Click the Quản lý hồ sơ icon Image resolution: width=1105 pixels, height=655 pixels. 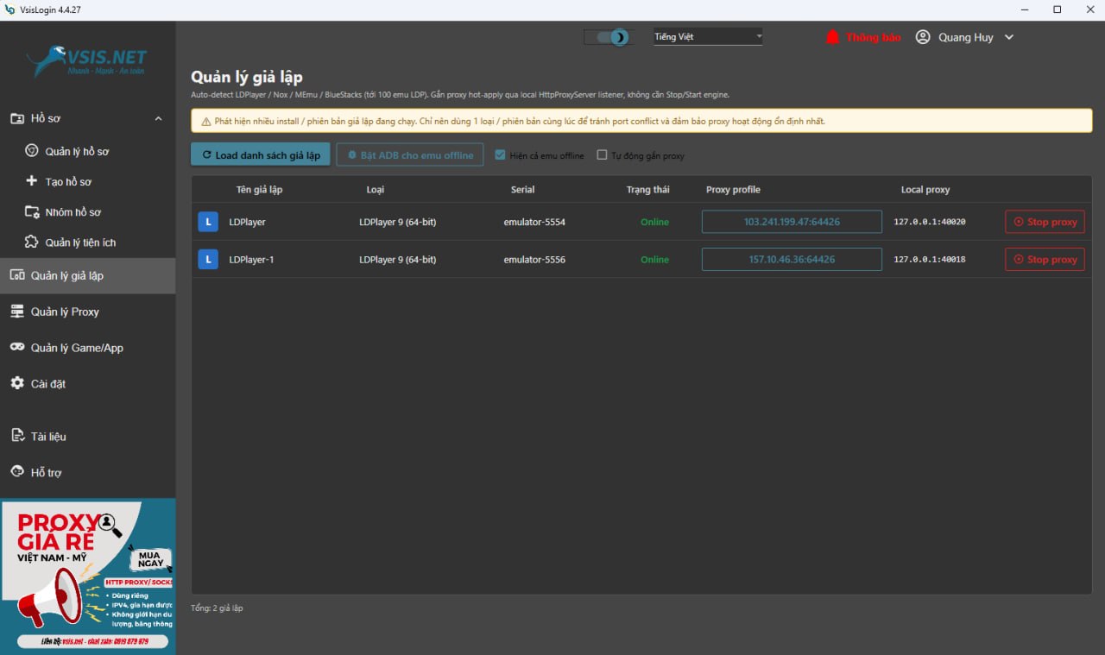pyautogui.click(x=32, y=151)
